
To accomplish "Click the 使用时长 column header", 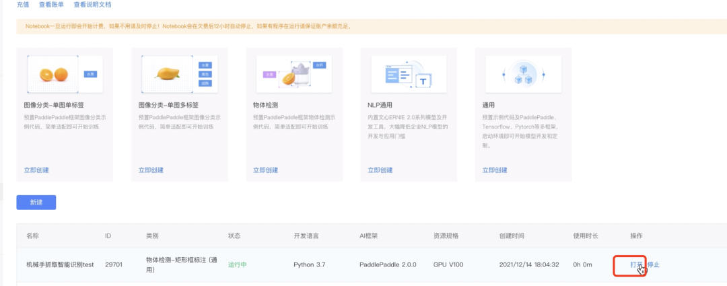I will (x=586, y=236).
